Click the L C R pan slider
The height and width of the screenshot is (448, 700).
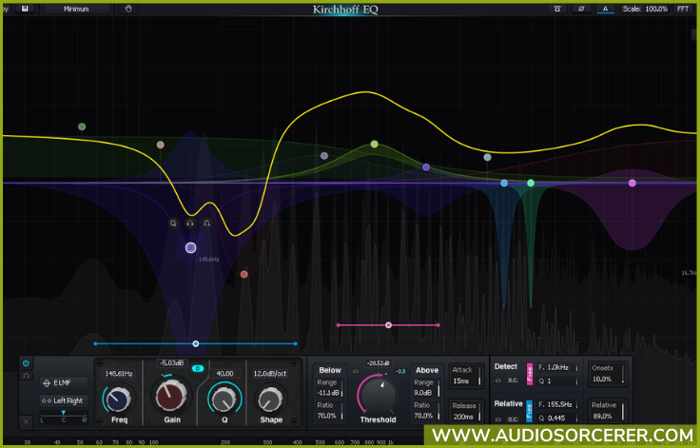64,417
